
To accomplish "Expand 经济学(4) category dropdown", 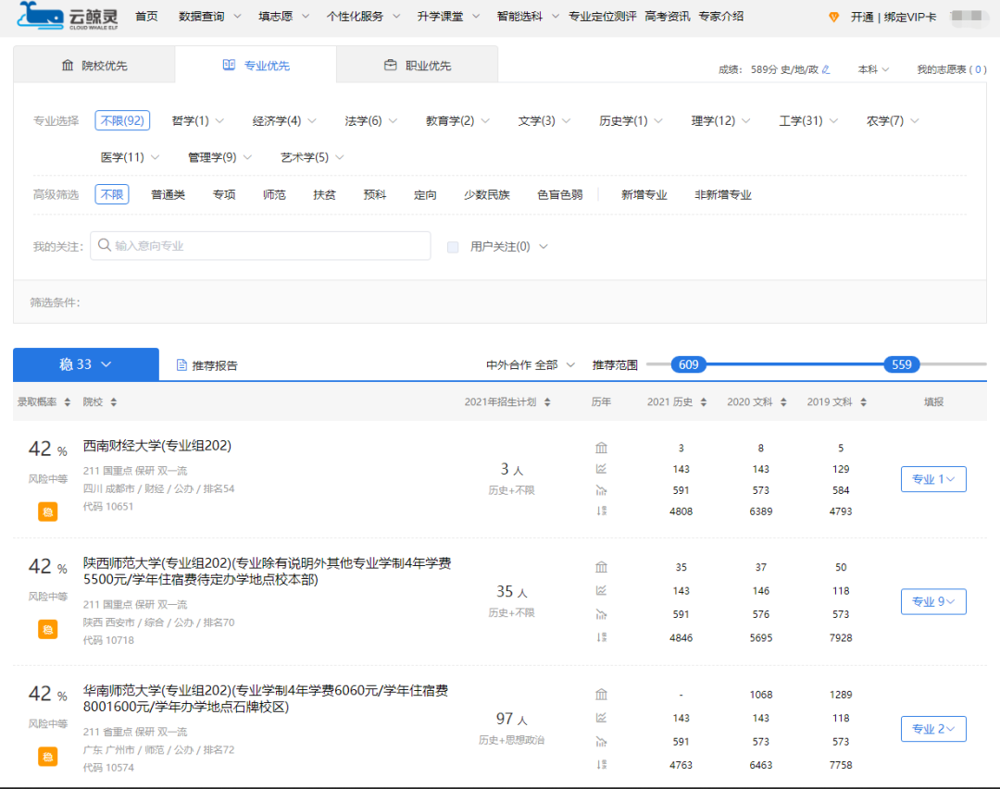I will pyautogui.click(x=284, y=120).
